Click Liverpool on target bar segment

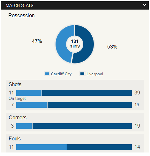click(90, 105)
